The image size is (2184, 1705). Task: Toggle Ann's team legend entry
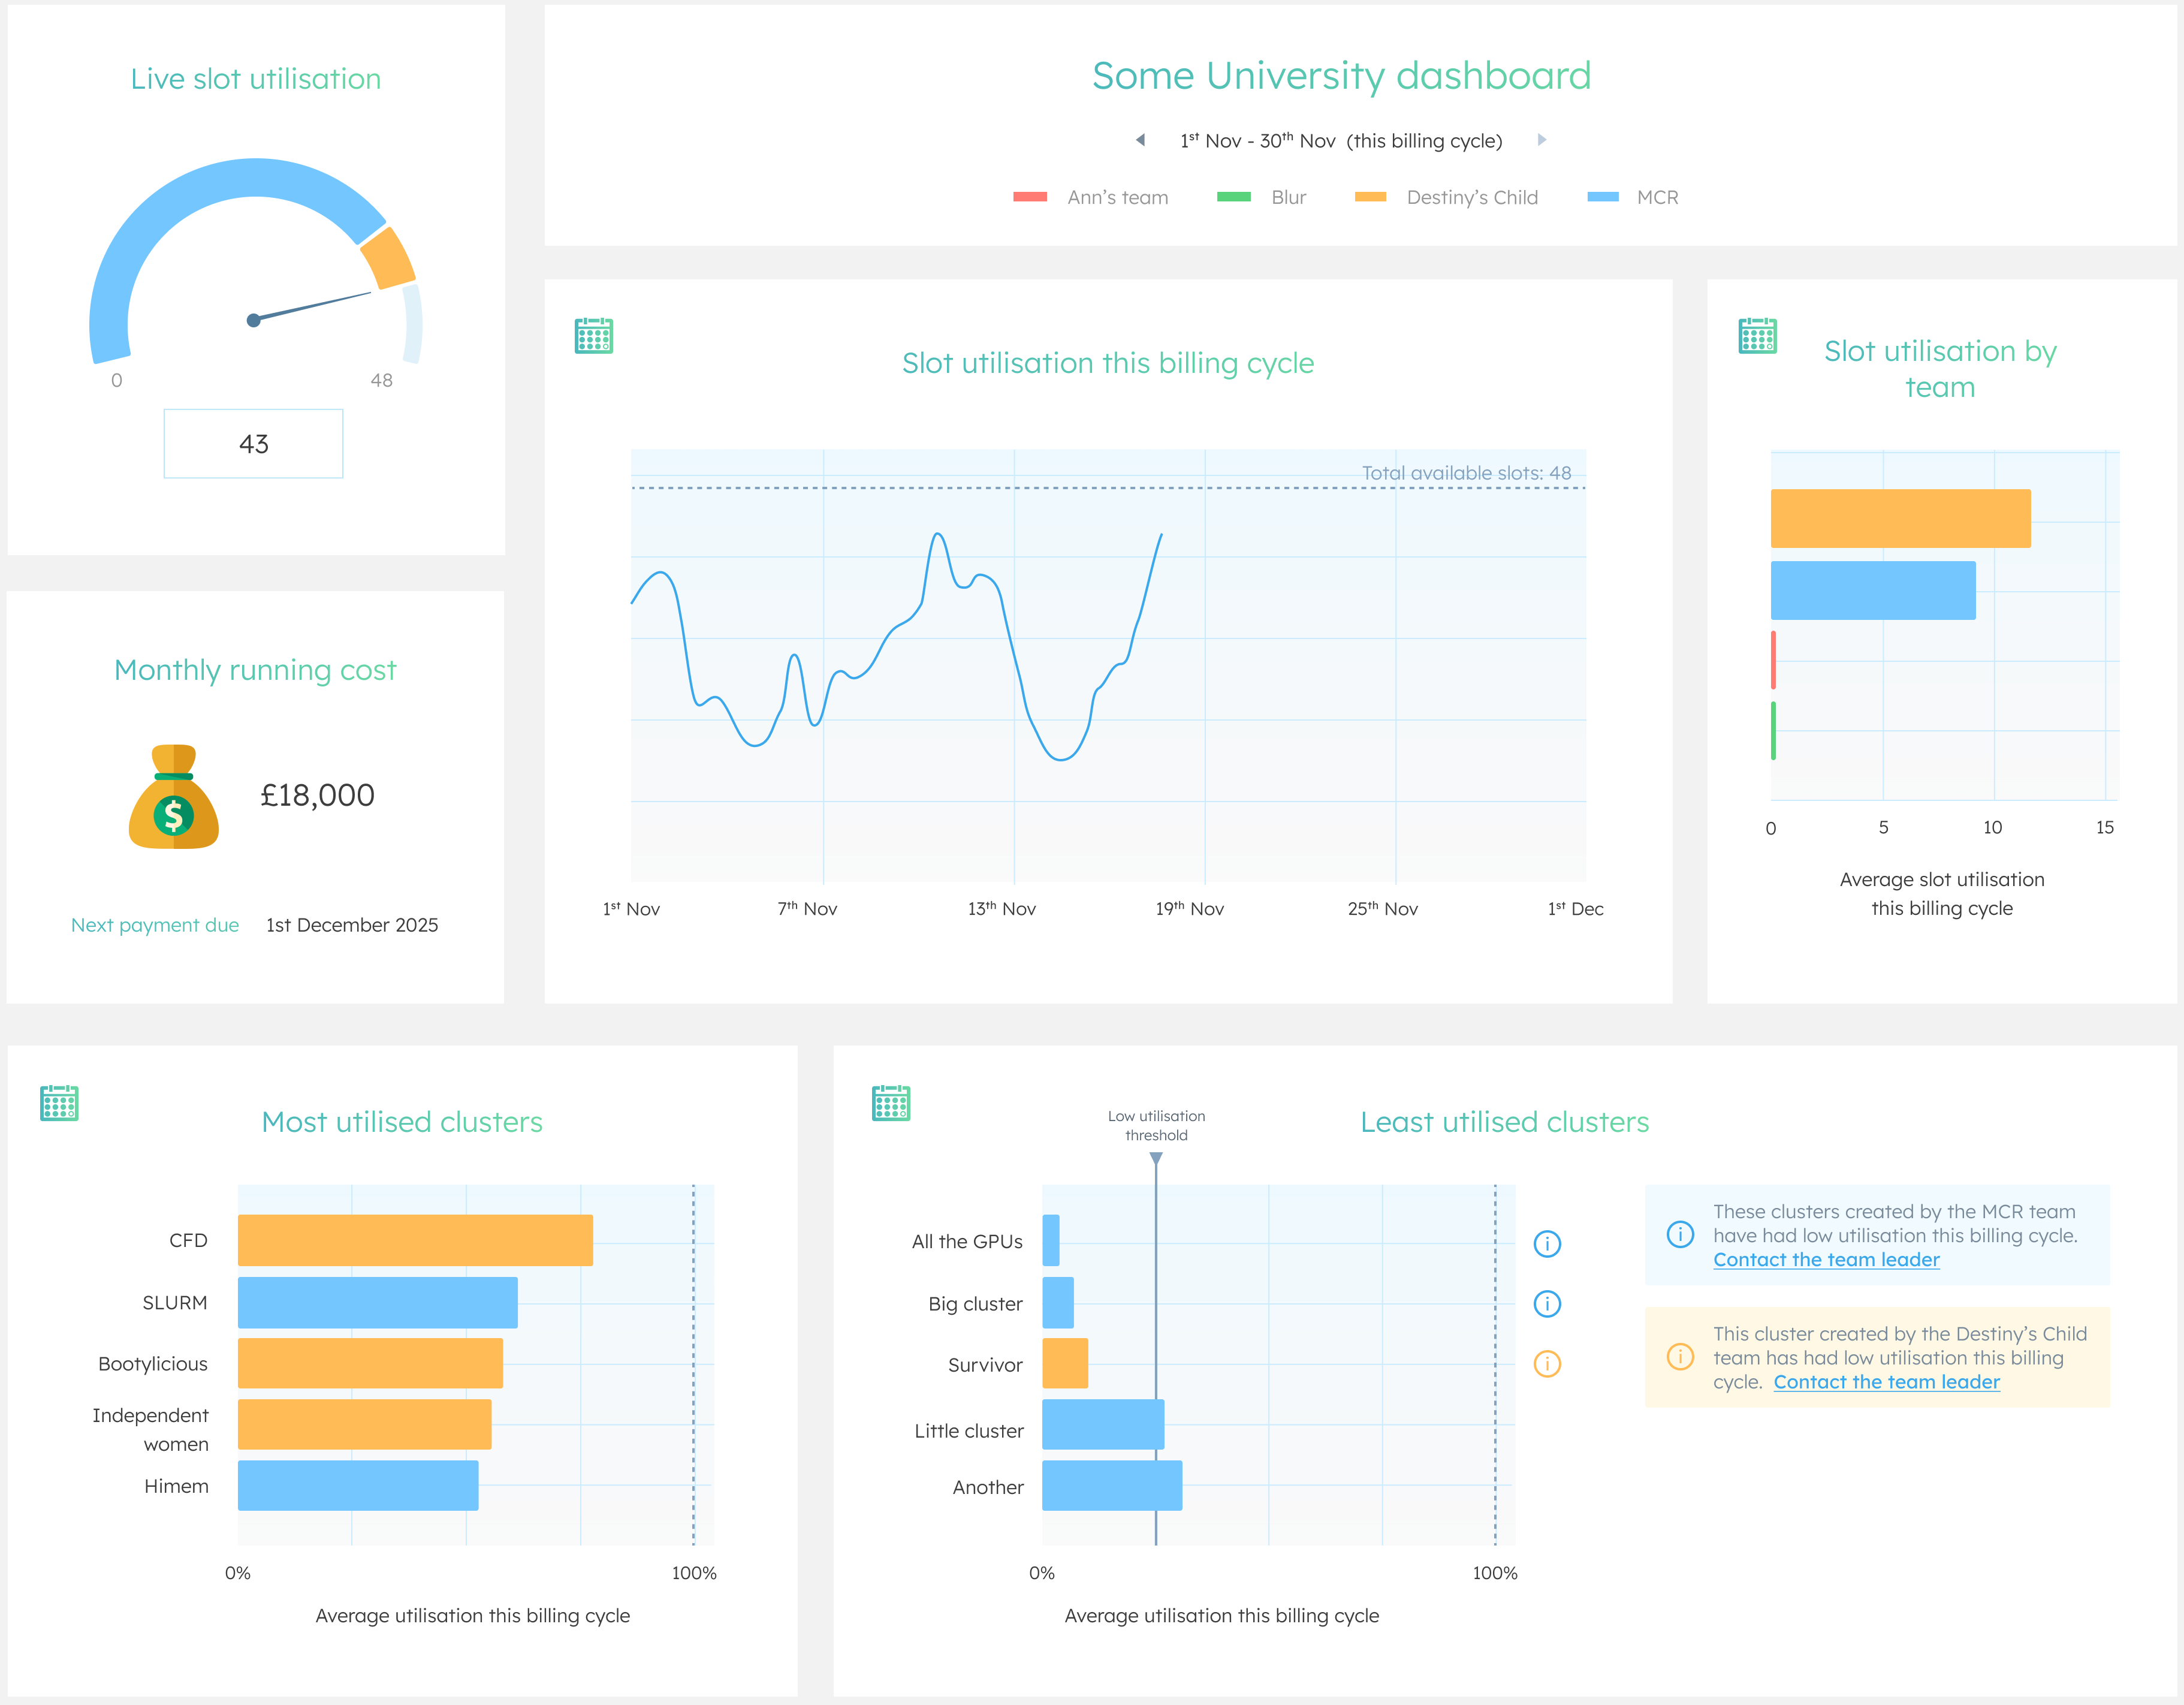click(x=1091, y=197)
